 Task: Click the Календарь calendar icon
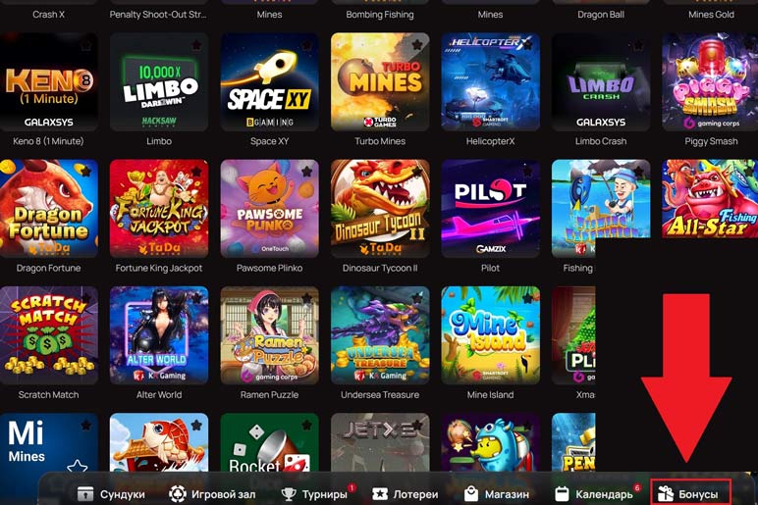(x=562, y=494)
